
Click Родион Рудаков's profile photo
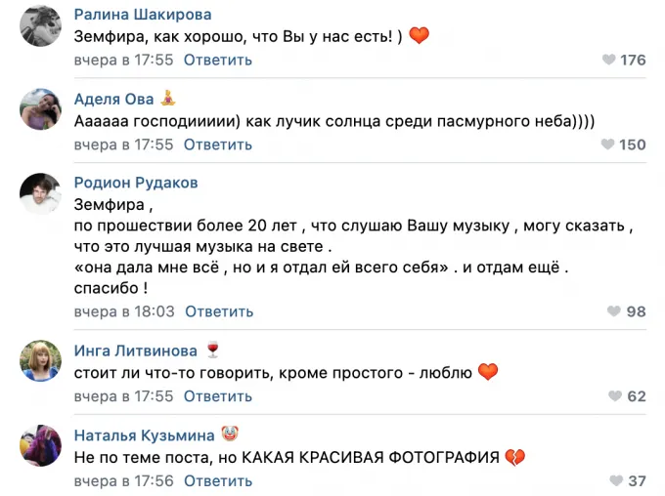click(x=41, y=193)
